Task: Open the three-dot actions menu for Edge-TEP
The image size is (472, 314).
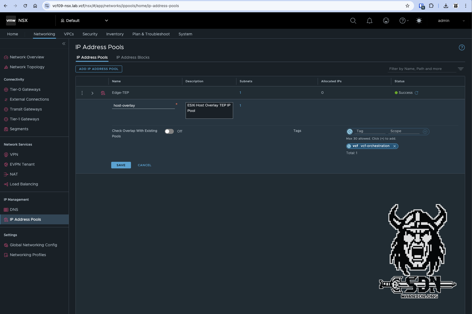Action: [x=82, y=93]
